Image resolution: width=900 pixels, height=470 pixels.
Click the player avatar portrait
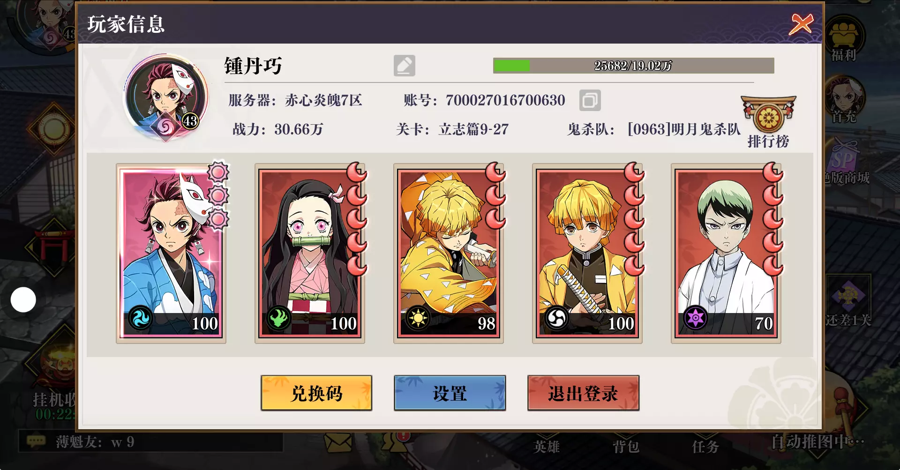pyautogui.click(x=166, y=97)
